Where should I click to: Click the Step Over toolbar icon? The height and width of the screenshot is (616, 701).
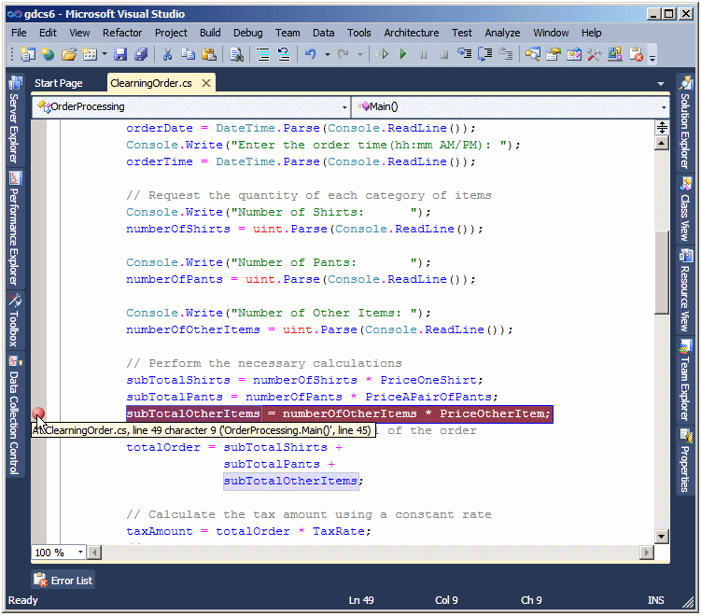(x=485, y=54)
